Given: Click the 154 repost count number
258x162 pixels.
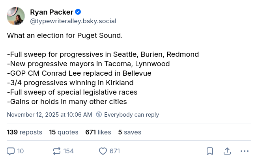Looking at the screenshot, I should coord(69,151).
